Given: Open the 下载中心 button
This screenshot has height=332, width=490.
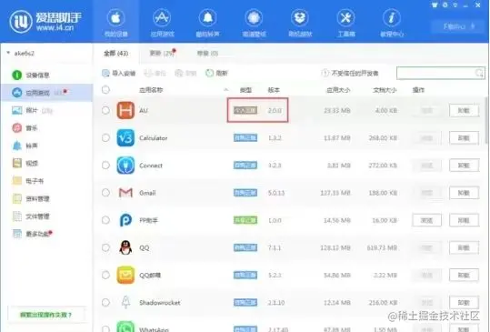Looking at the screenshot, I should click(x=458, y=27).
